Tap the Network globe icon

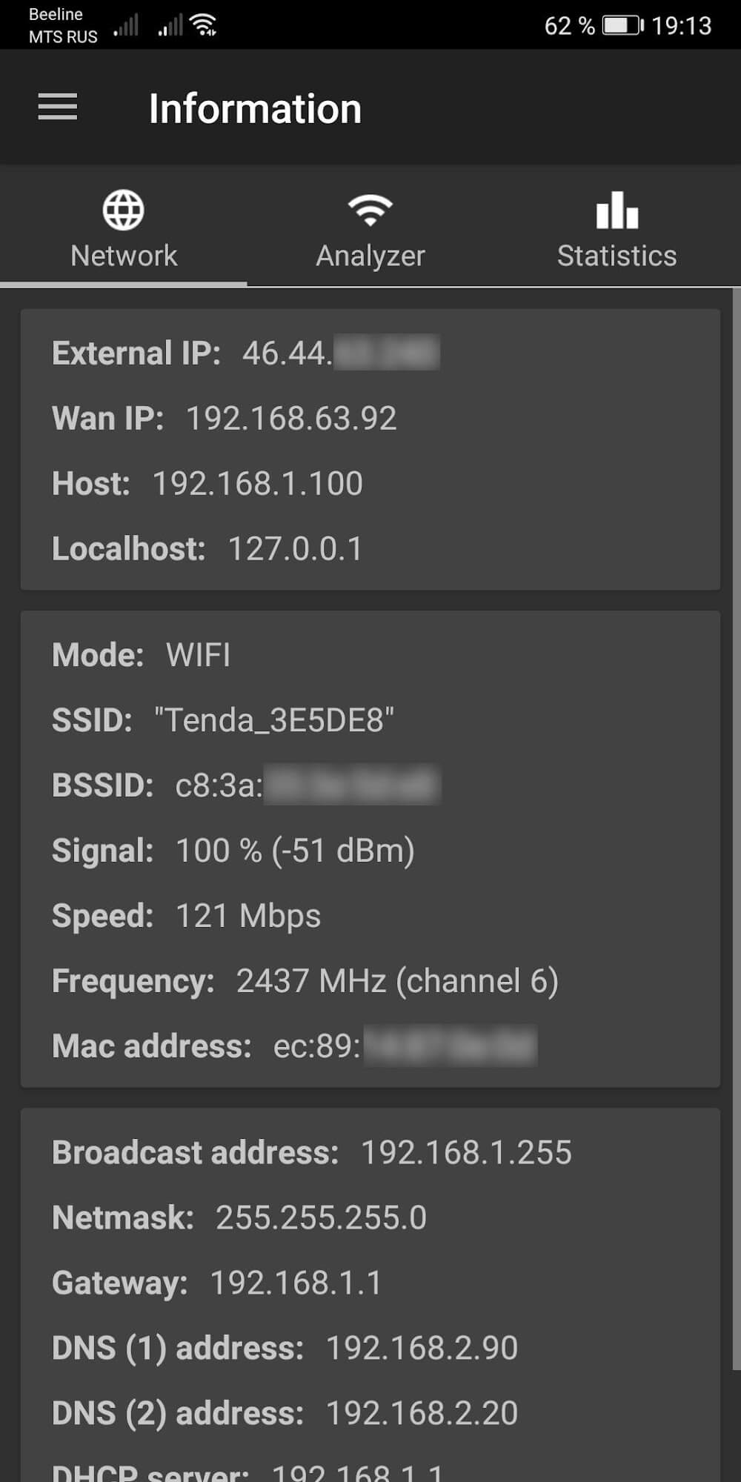pyautogui.click(x=123, y=210)
